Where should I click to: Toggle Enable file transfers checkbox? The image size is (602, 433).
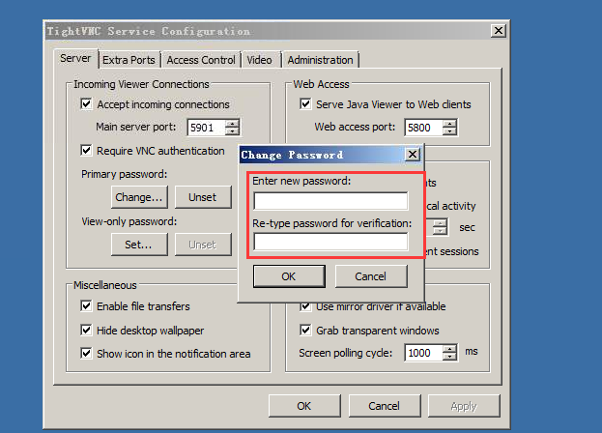point(86,306)
